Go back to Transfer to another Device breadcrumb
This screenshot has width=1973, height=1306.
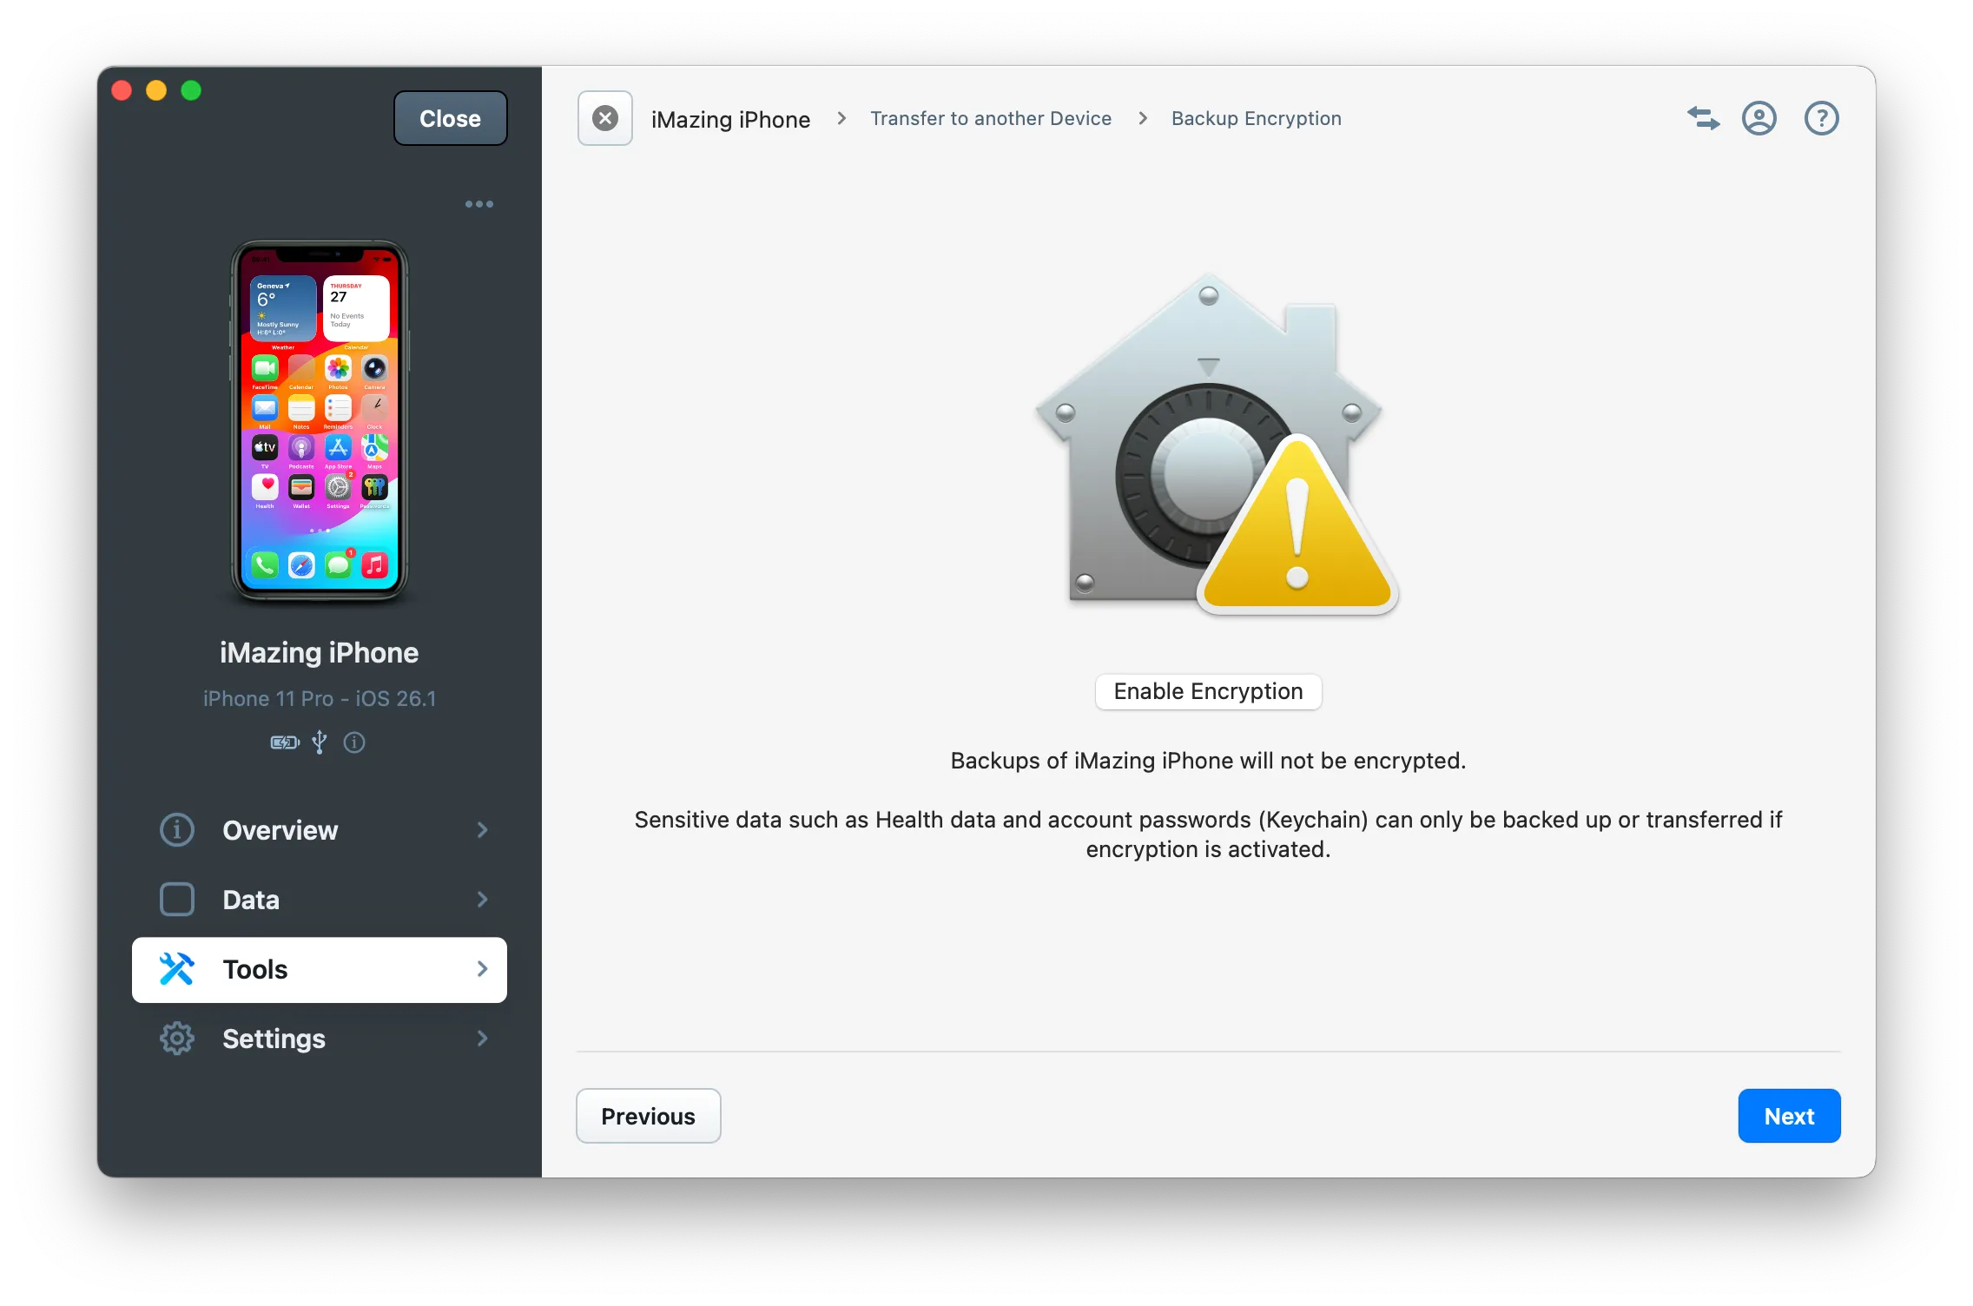[990, 118]
